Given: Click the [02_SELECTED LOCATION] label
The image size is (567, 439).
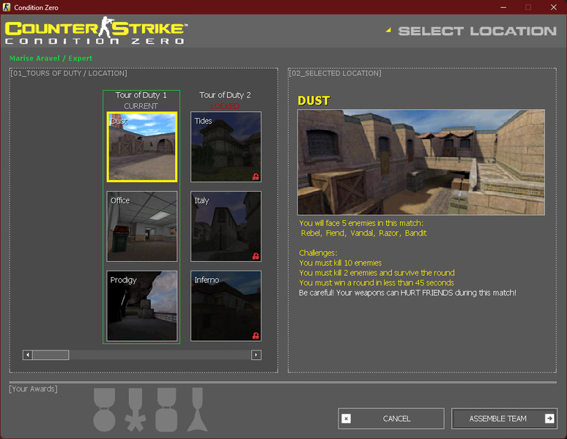Looking at the screenshot, I should [x=336, y=73].
